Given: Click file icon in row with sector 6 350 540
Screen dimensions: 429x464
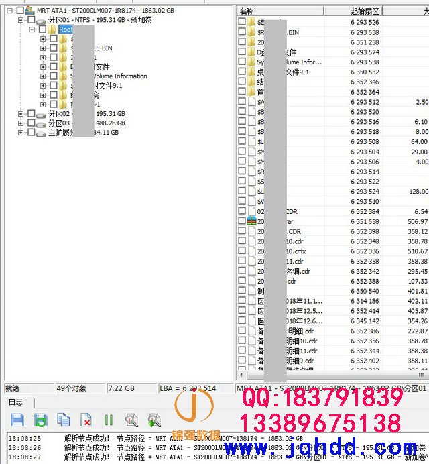Looking at the screenshot, I should [x=252, y=290].
